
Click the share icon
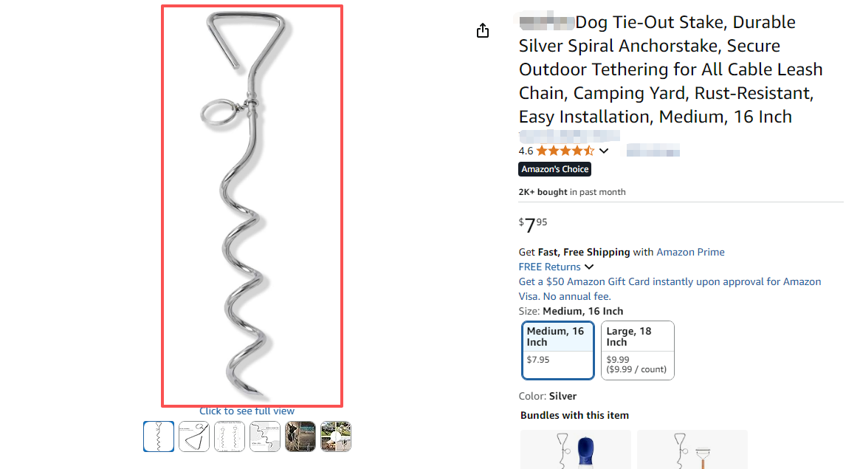click(483, 30)
